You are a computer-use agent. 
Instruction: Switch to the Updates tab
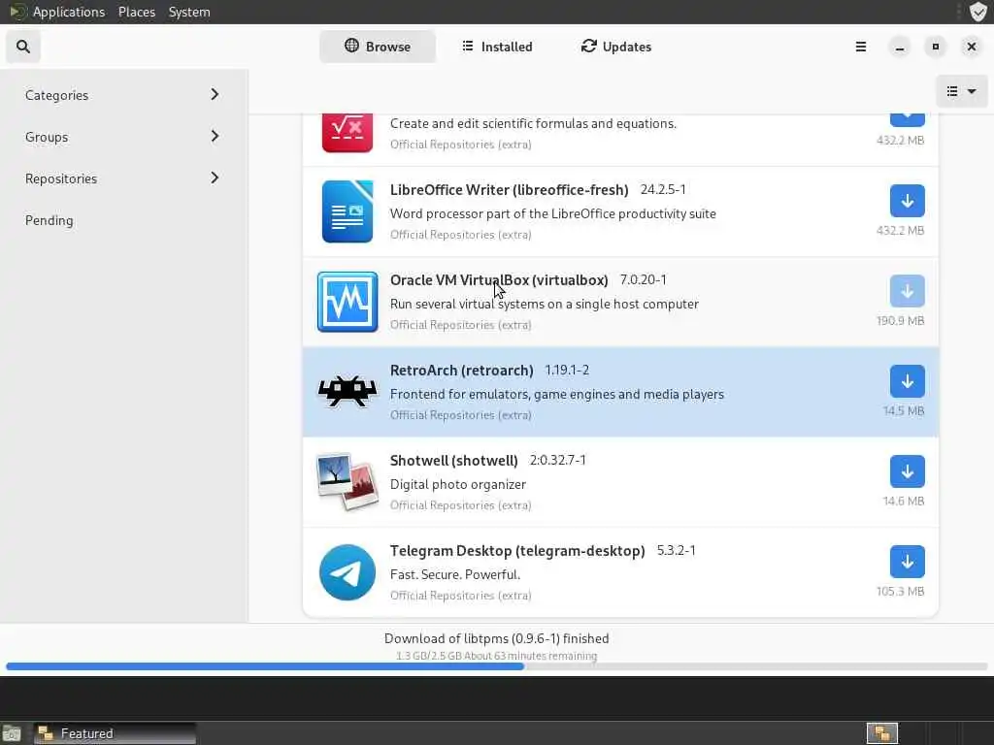(x=616, y=47)
